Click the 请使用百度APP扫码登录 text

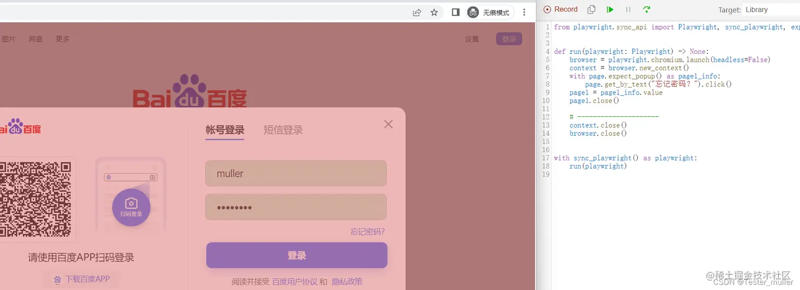click(x=81, y=257)
